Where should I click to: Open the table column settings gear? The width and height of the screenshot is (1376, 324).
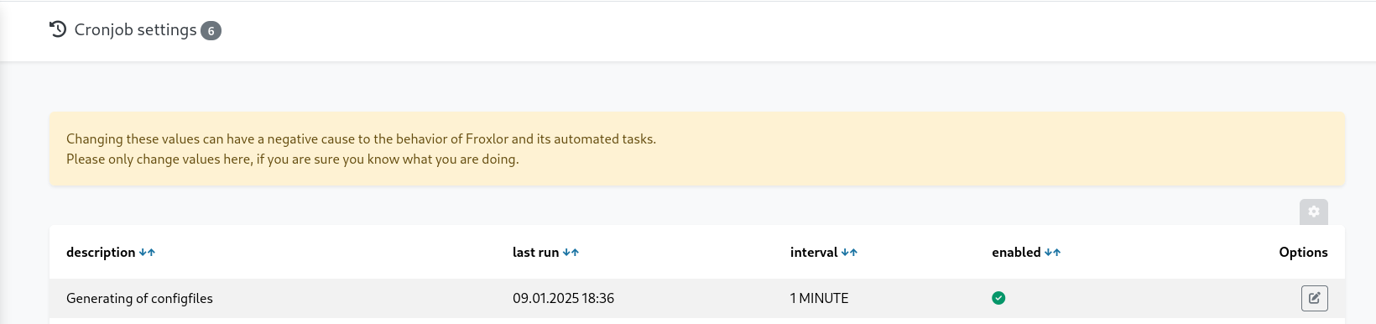(x=1314, y=212)
